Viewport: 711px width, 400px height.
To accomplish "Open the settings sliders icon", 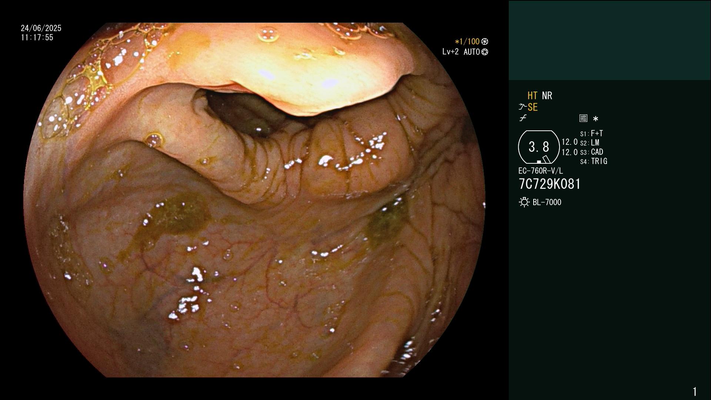I will [583, 119].
